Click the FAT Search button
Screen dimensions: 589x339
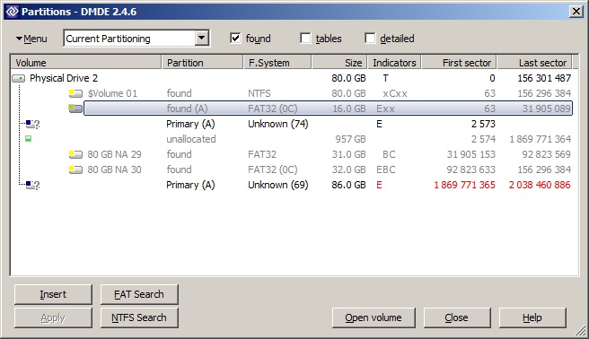click(x=139, y=294)
